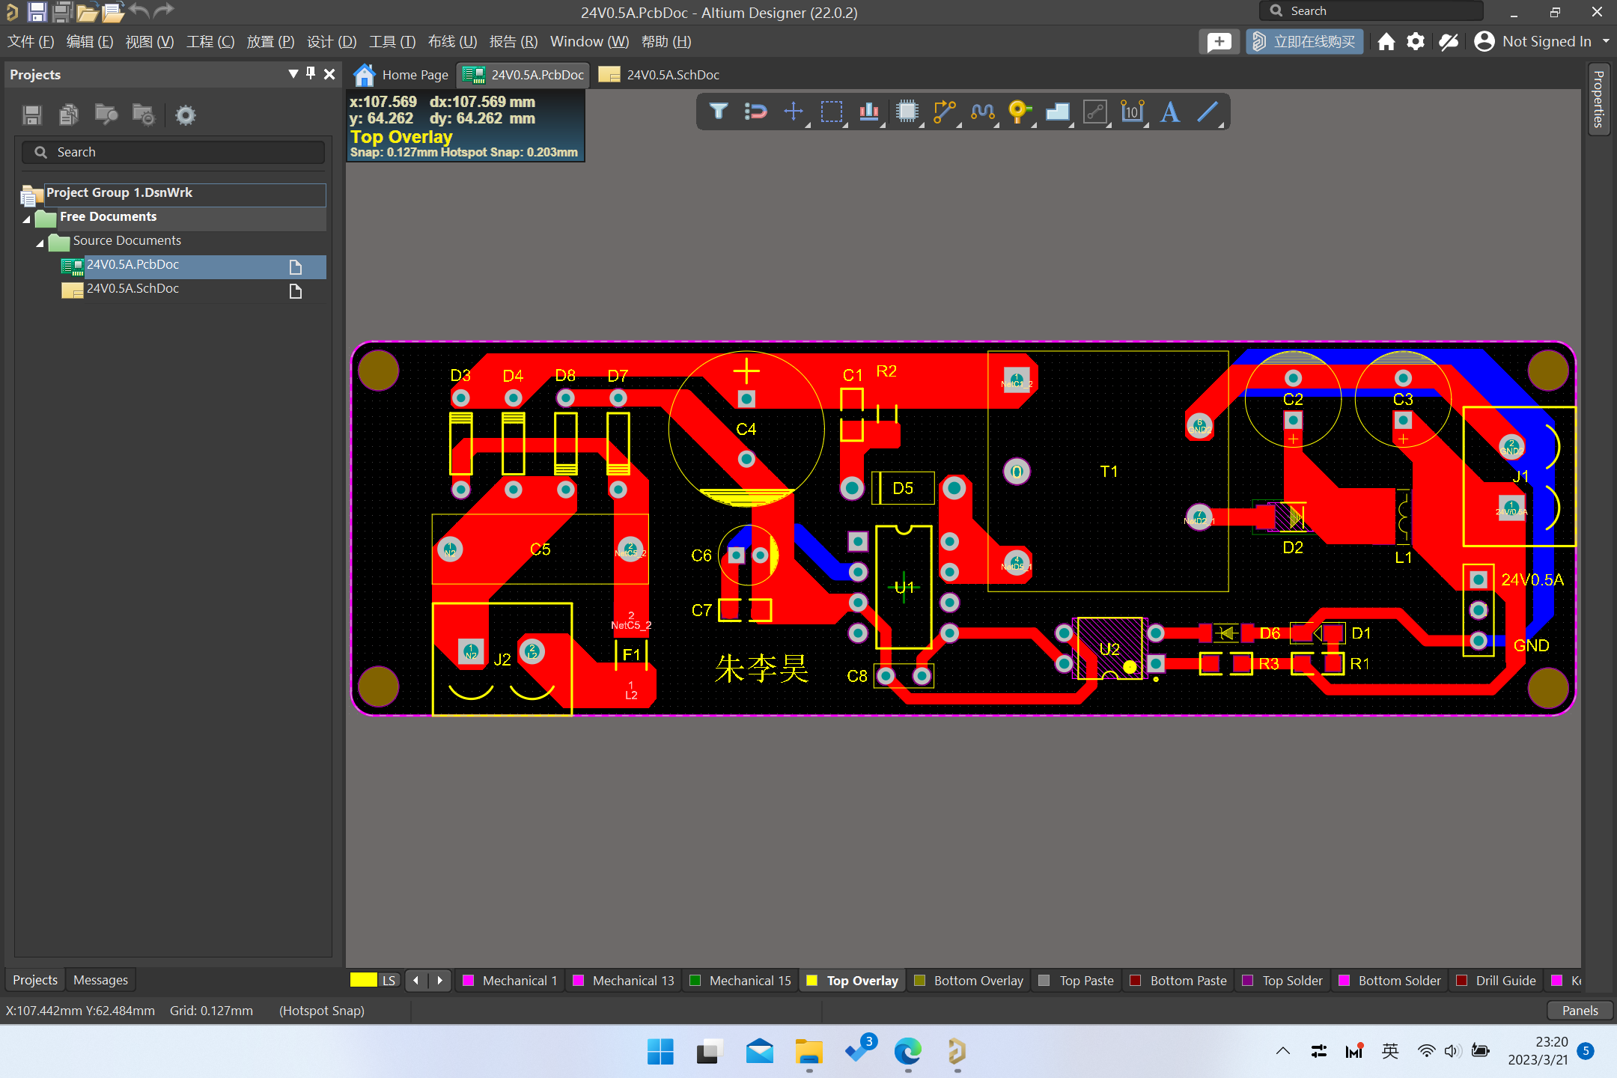
Task: Select the place line tool
Action: click(1208, 112)
